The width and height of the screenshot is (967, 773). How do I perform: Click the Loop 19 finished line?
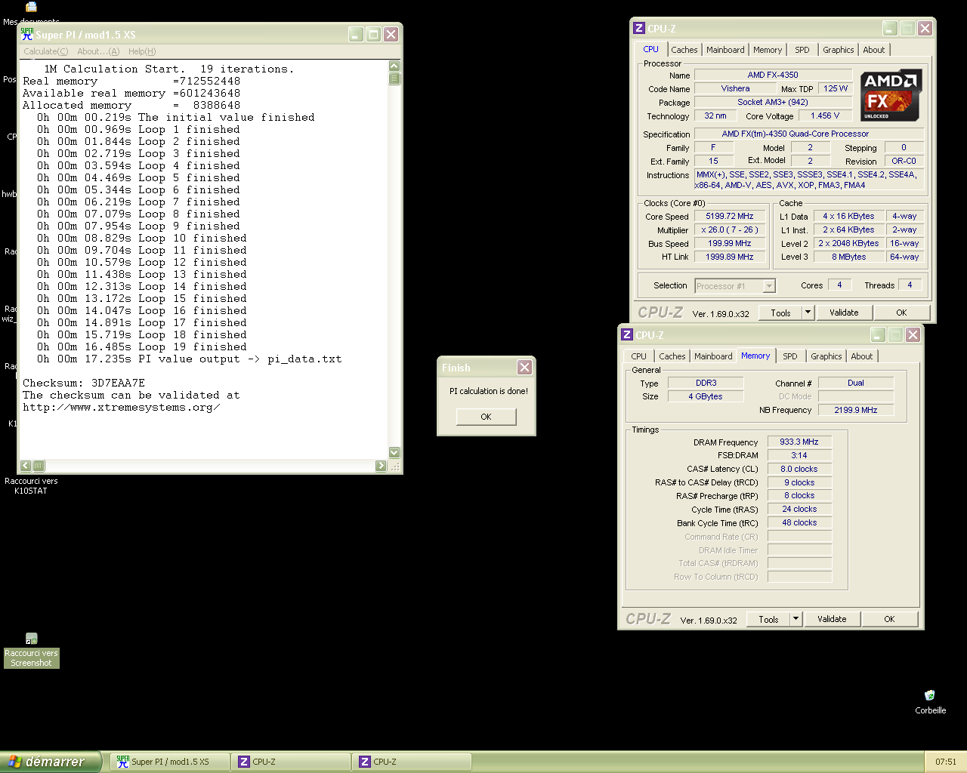[x=142, y=346]
